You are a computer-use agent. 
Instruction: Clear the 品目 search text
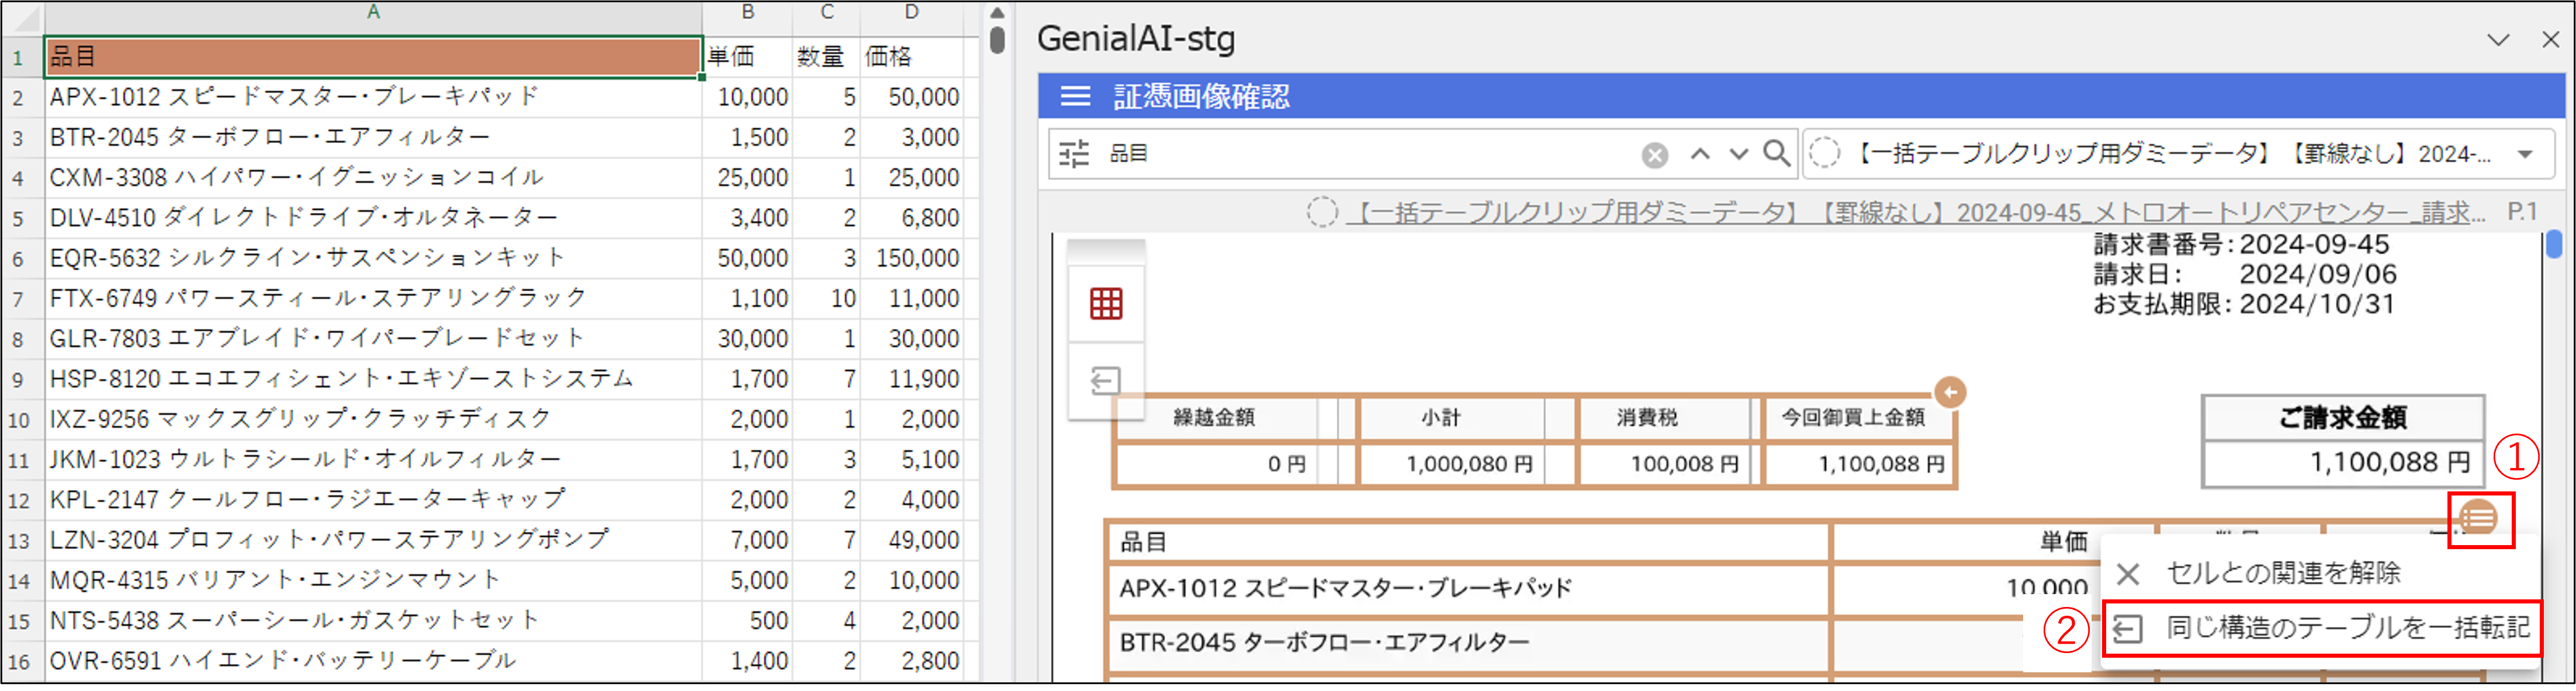pyautogui.click(x=1655, y=155)
